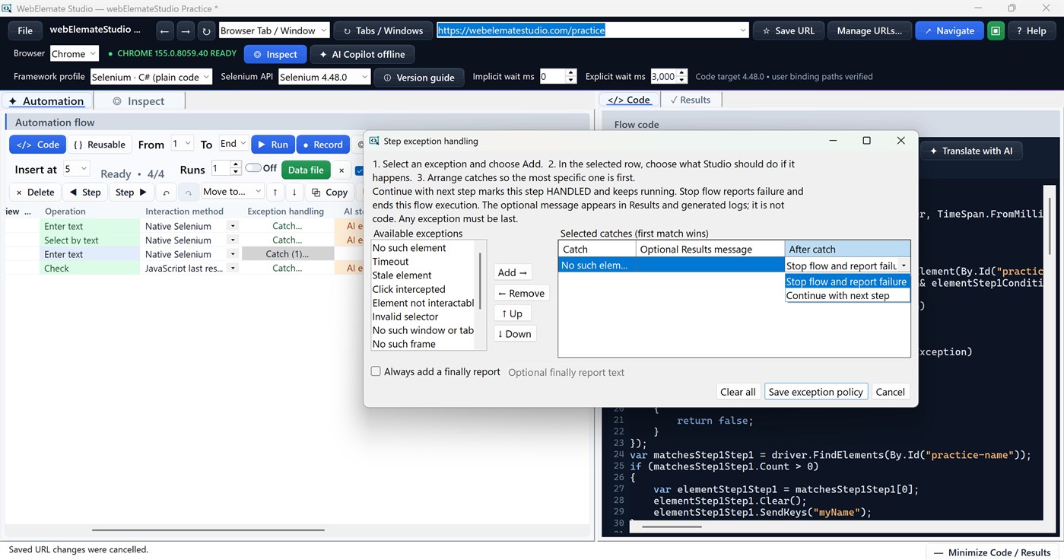Open the Inspect tab beside Automation
This screenshot has width=1064, height=560.
click(x=138, y=101)
